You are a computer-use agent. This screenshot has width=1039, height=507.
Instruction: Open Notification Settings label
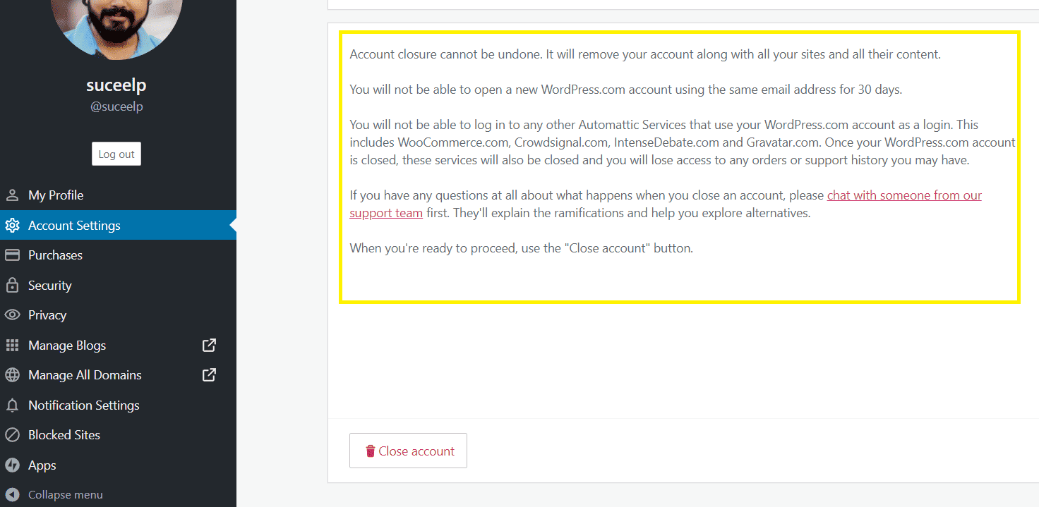[84, 405]
